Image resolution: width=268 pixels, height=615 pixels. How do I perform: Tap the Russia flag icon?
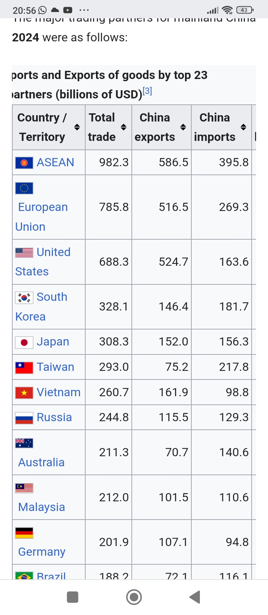24,418
